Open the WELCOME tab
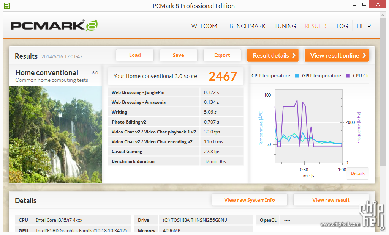This screenshot has width=389, height=235. 206,26
